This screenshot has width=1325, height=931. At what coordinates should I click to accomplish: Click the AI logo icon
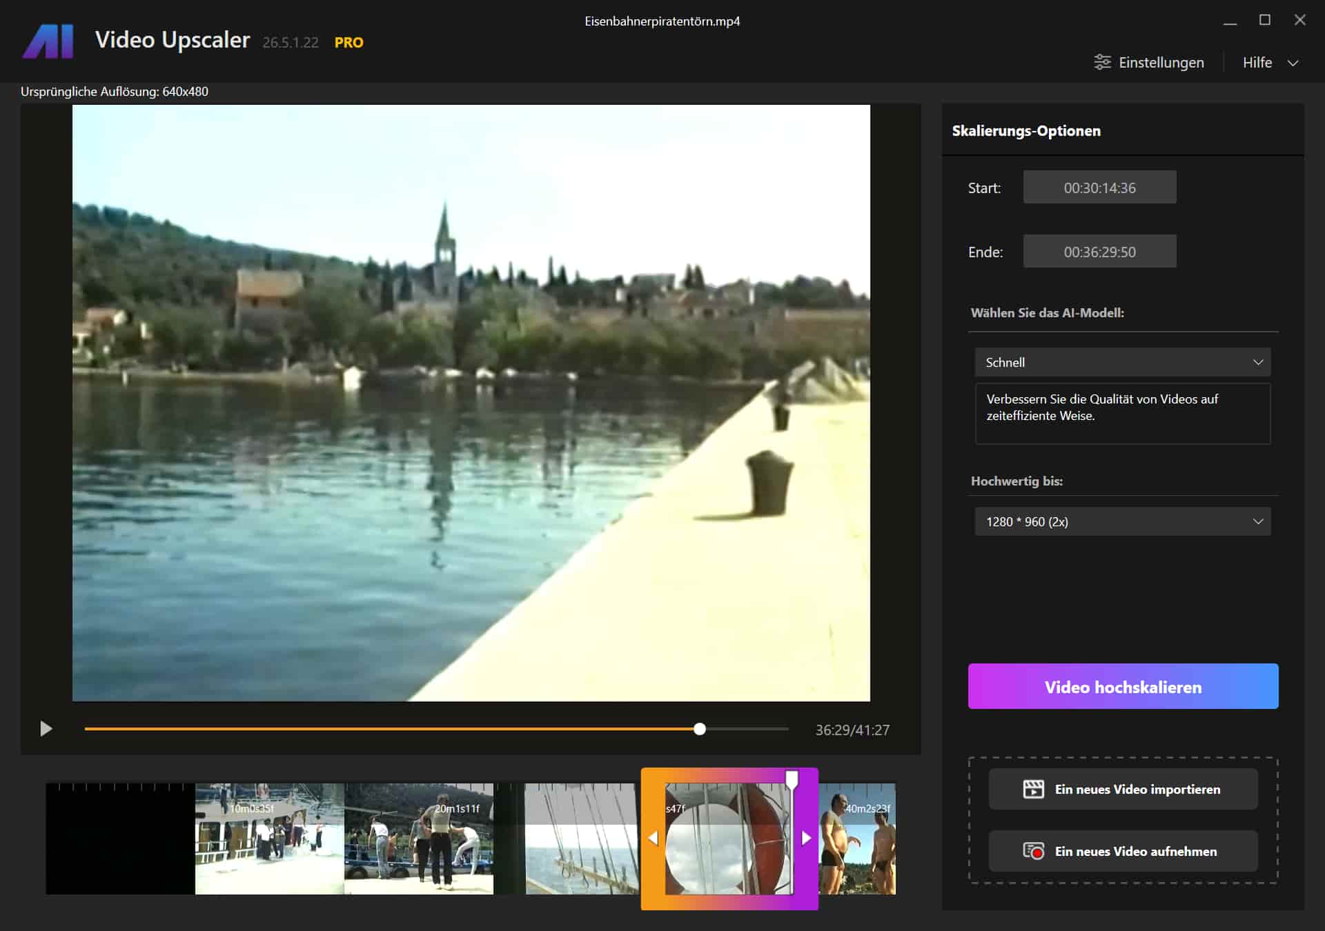(x=48, y=41)
